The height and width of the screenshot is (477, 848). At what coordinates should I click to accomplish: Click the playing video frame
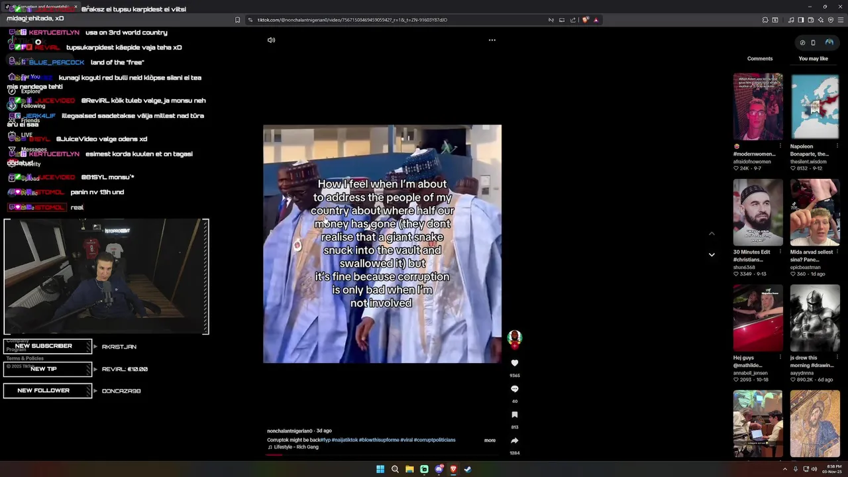(x=382, y=244)
